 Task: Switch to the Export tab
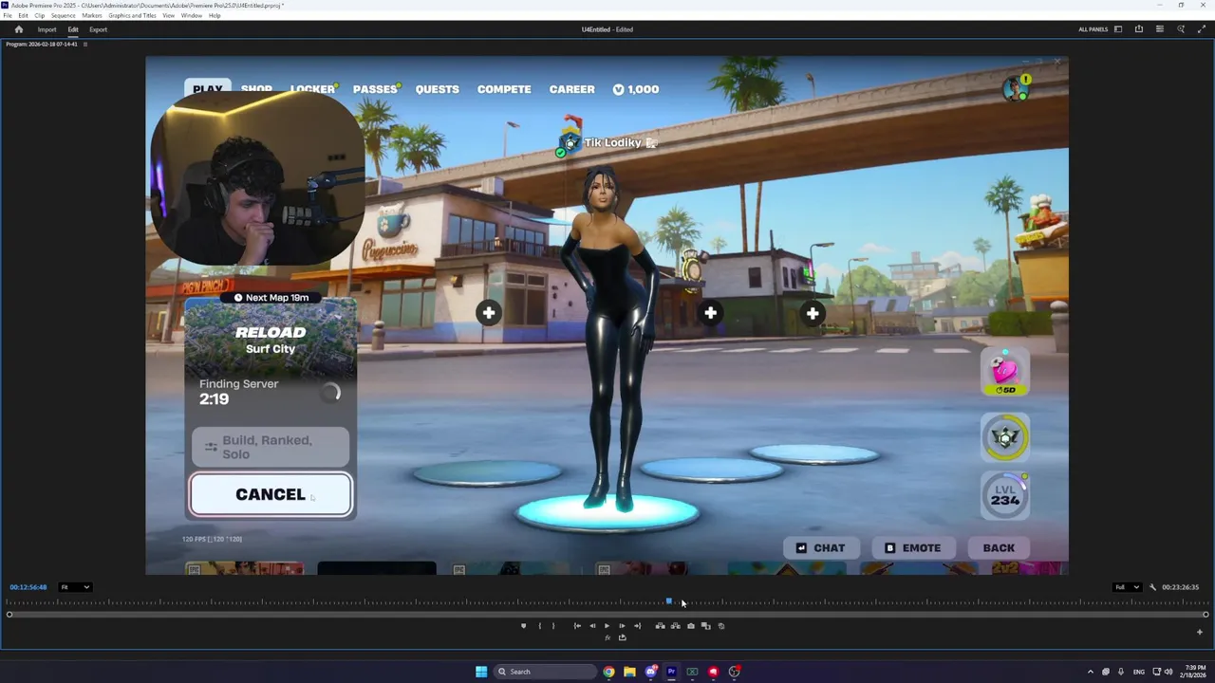[98, 29]
